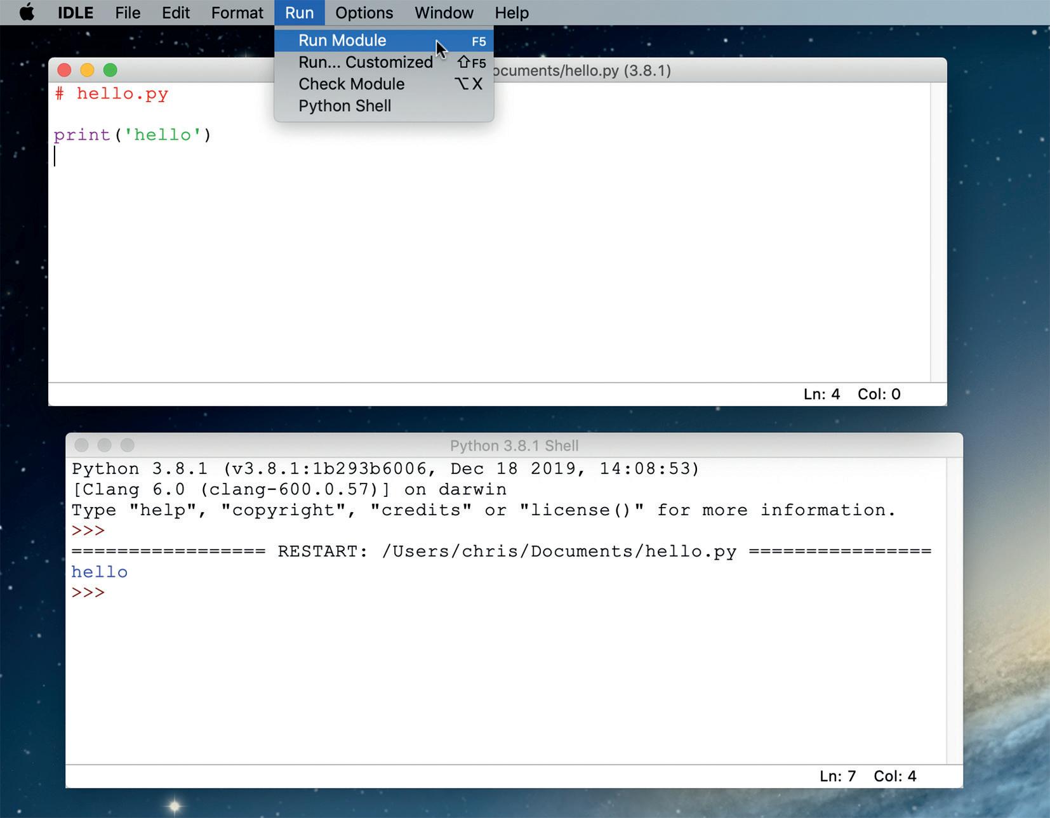Click the empty fourth line in editor
The image size is (1050, 818).
coord(489,156)
